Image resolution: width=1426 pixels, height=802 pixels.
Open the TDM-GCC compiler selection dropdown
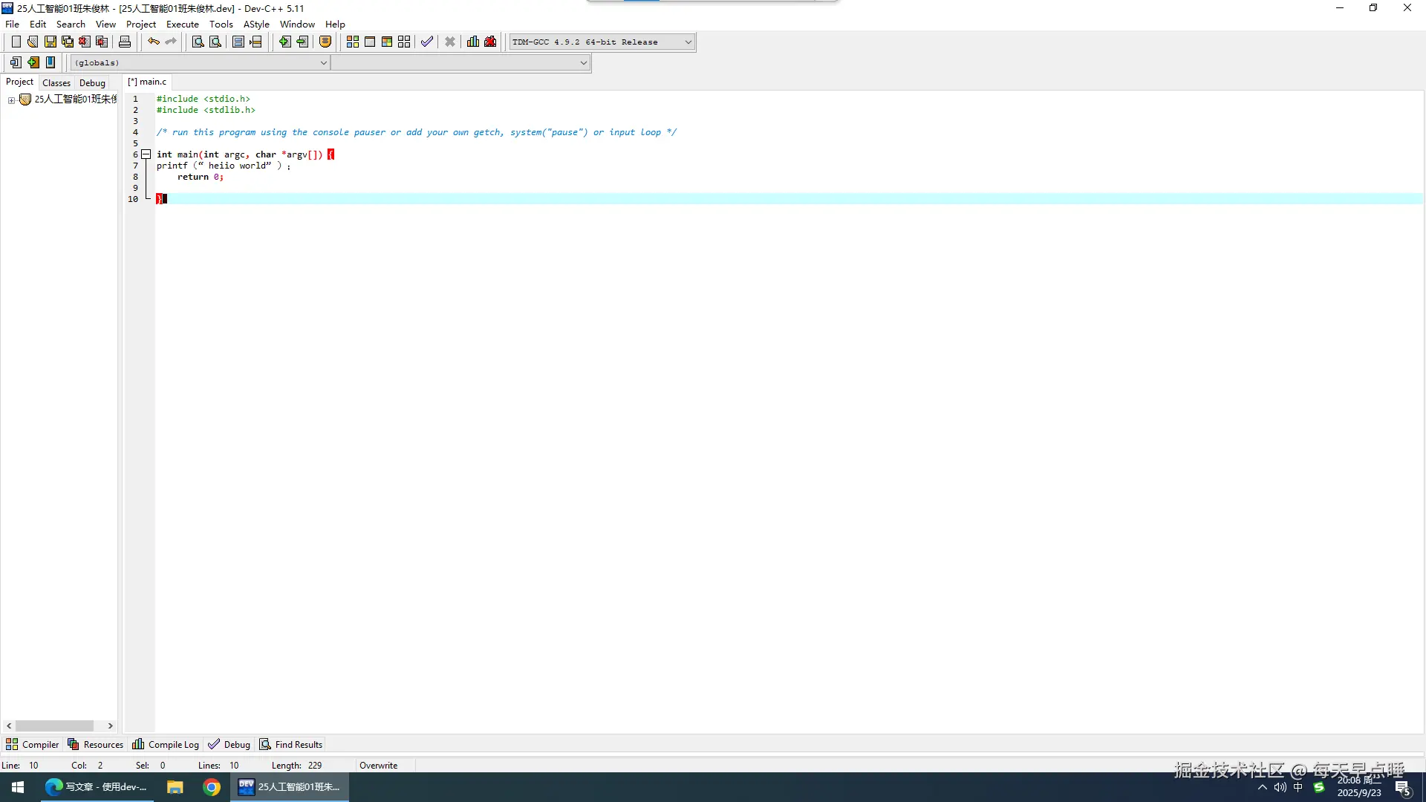[688, 42]
